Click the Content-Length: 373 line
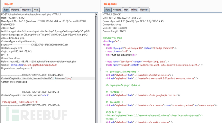This screenshot has height=123, width=222. [12, 48]
